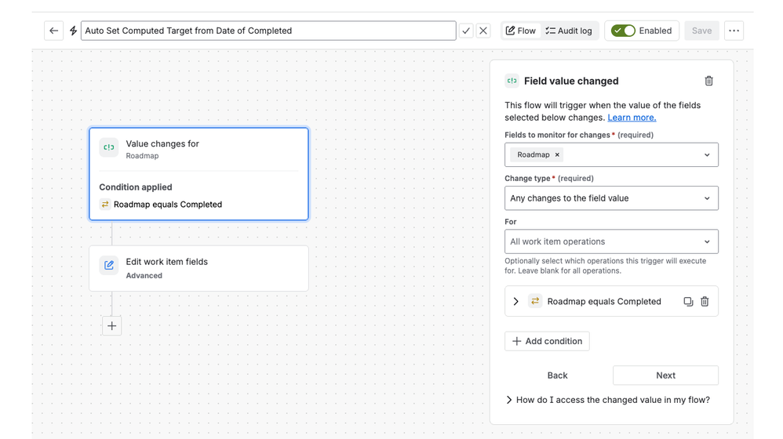This screenshot has height=439, width=783.
Task: Open the Change type dropdown
Action: click(x=611, y=198)
